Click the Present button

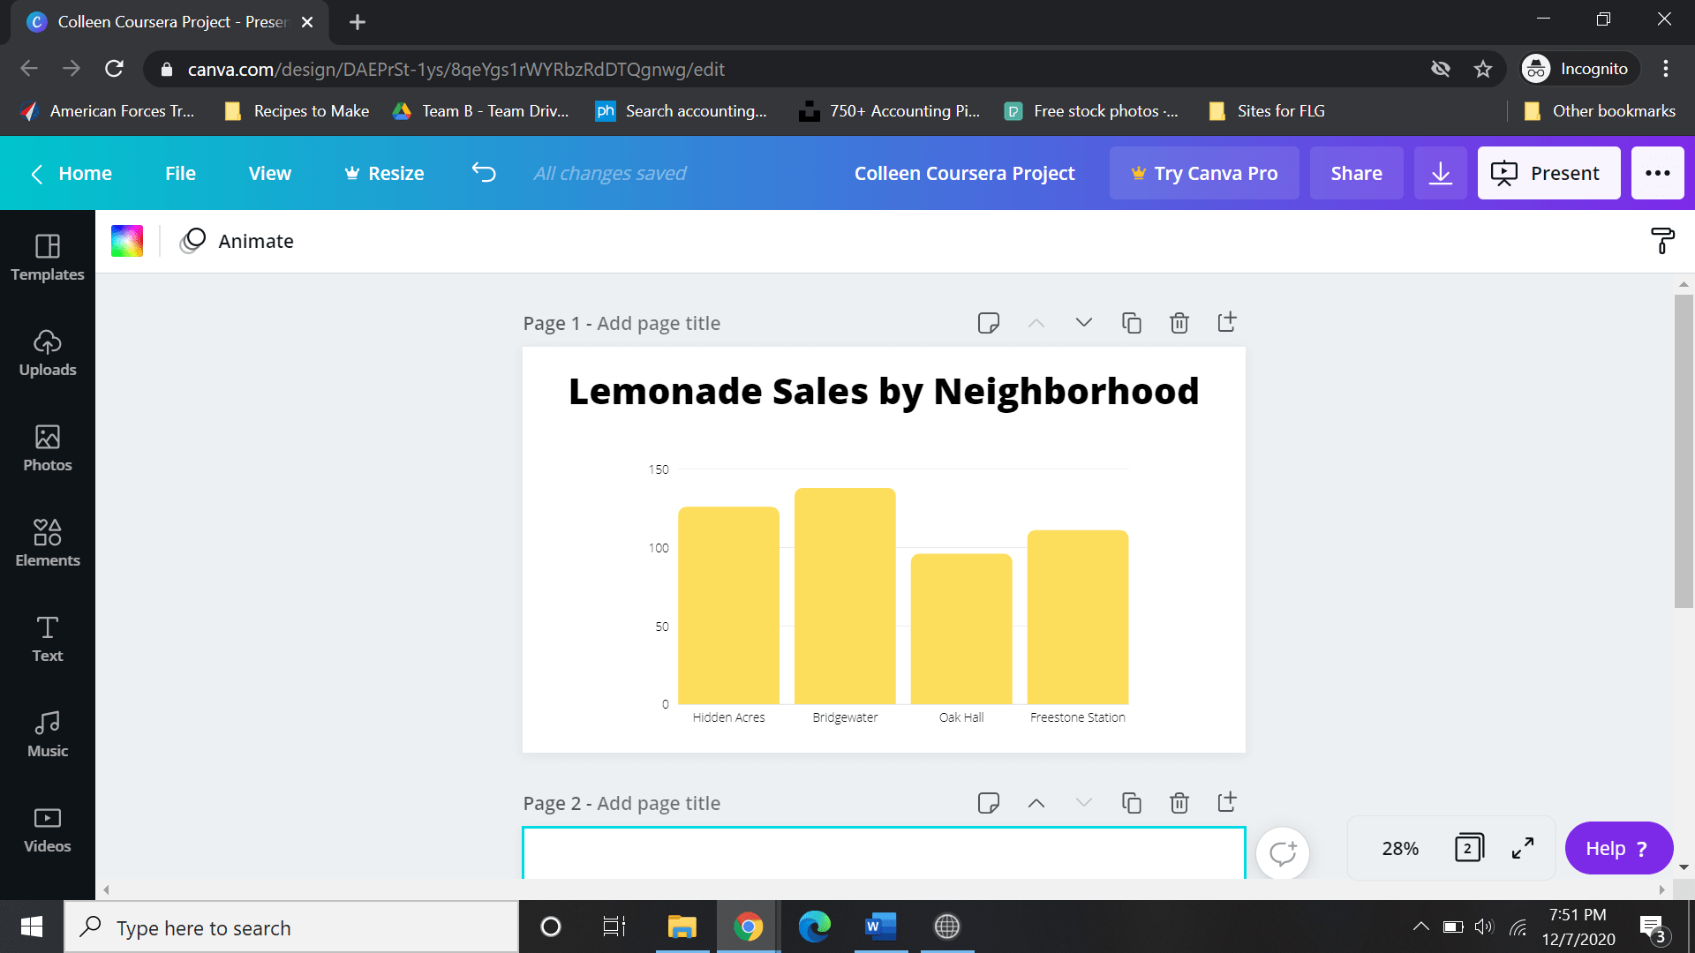point(1548,173)
